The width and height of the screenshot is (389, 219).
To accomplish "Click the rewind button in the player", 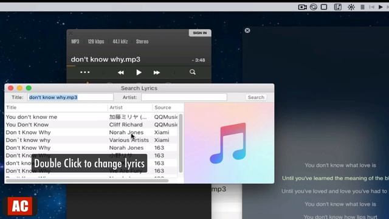I will tap(121, 72).
